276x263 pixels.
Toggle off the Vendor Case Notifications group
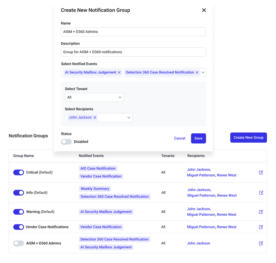19,227
